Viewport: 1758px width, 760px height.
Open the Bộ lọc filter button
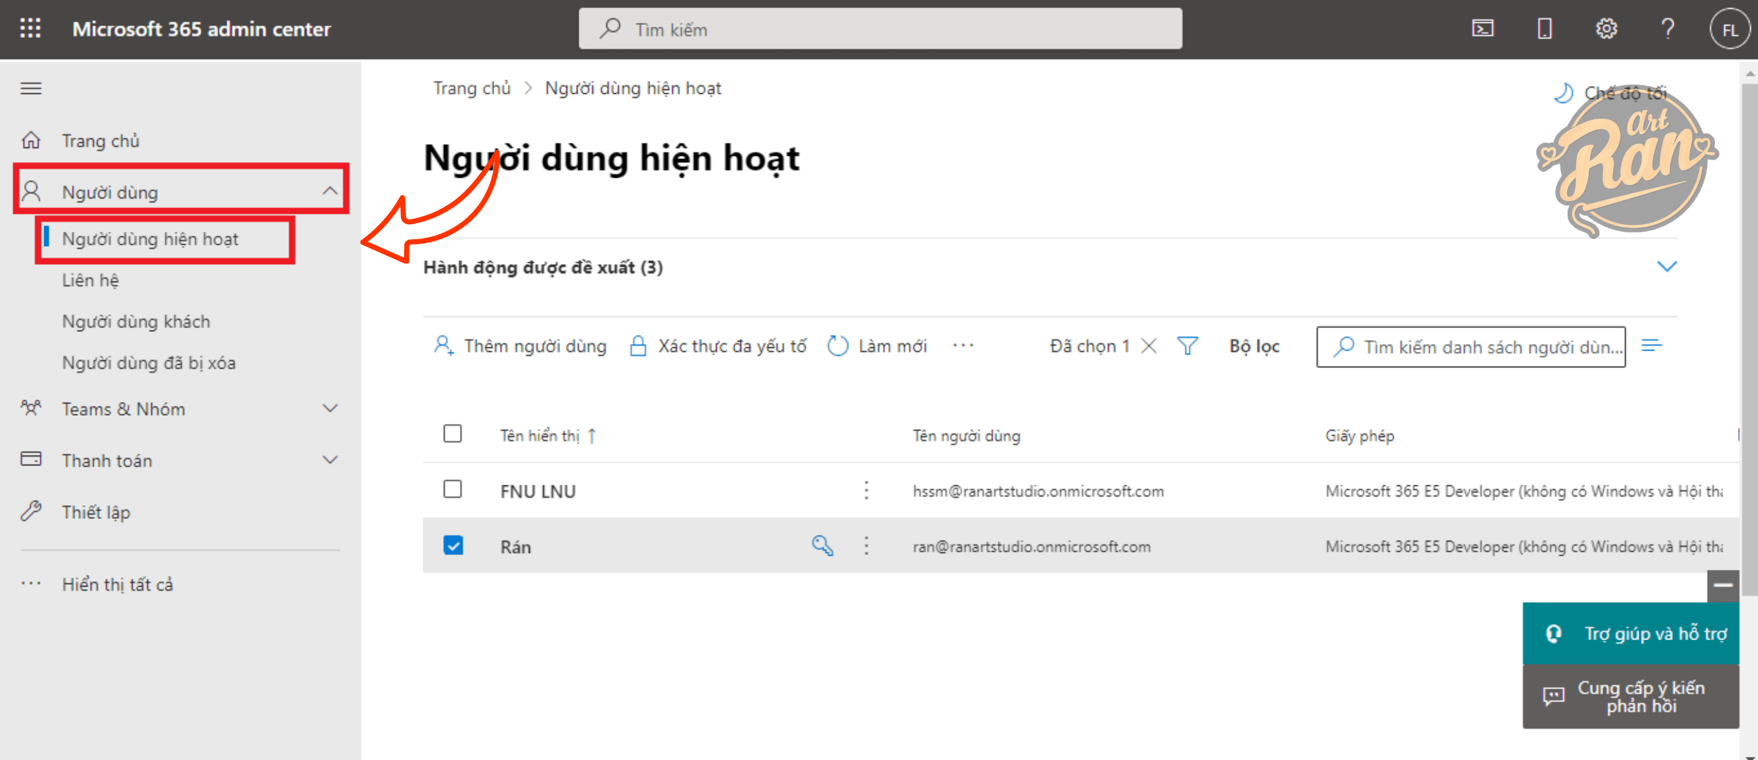pyautogui.click(x=1254, y=346)
